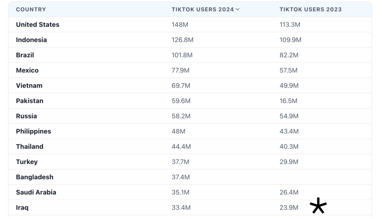This screenshot has width=382, height=219.
Task: Click the 58.2M value for Russia
Action: point(181,116)
